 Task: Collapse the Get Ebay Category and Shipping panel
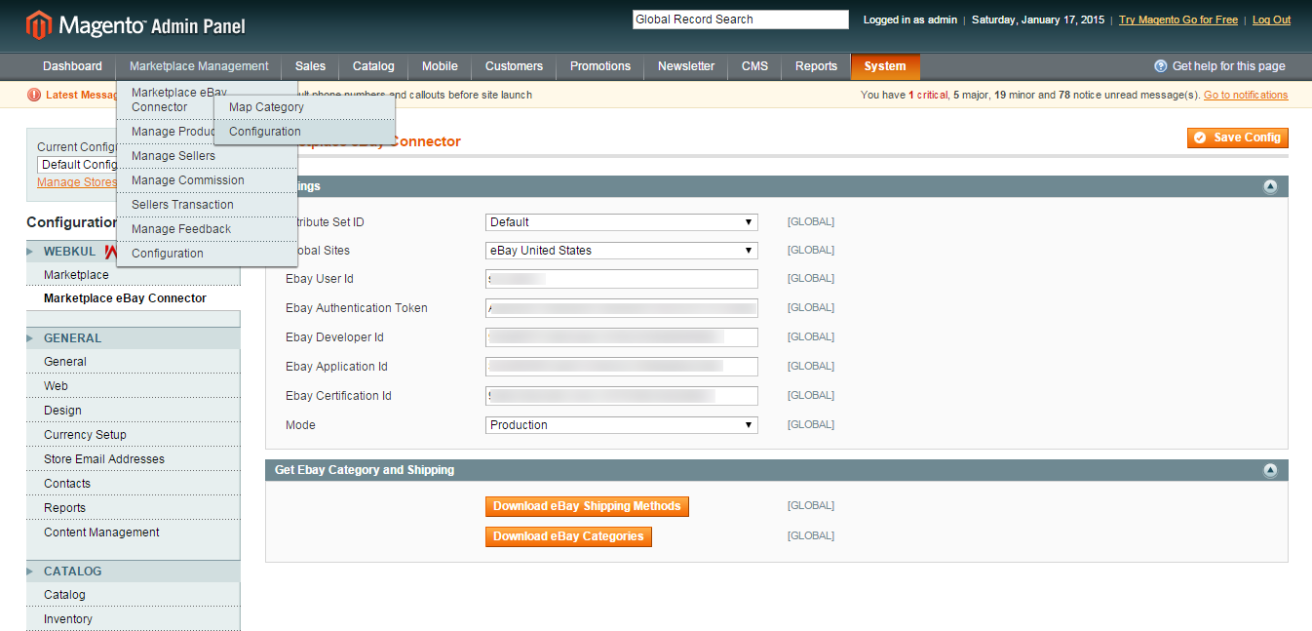(x=1270, y=470)
